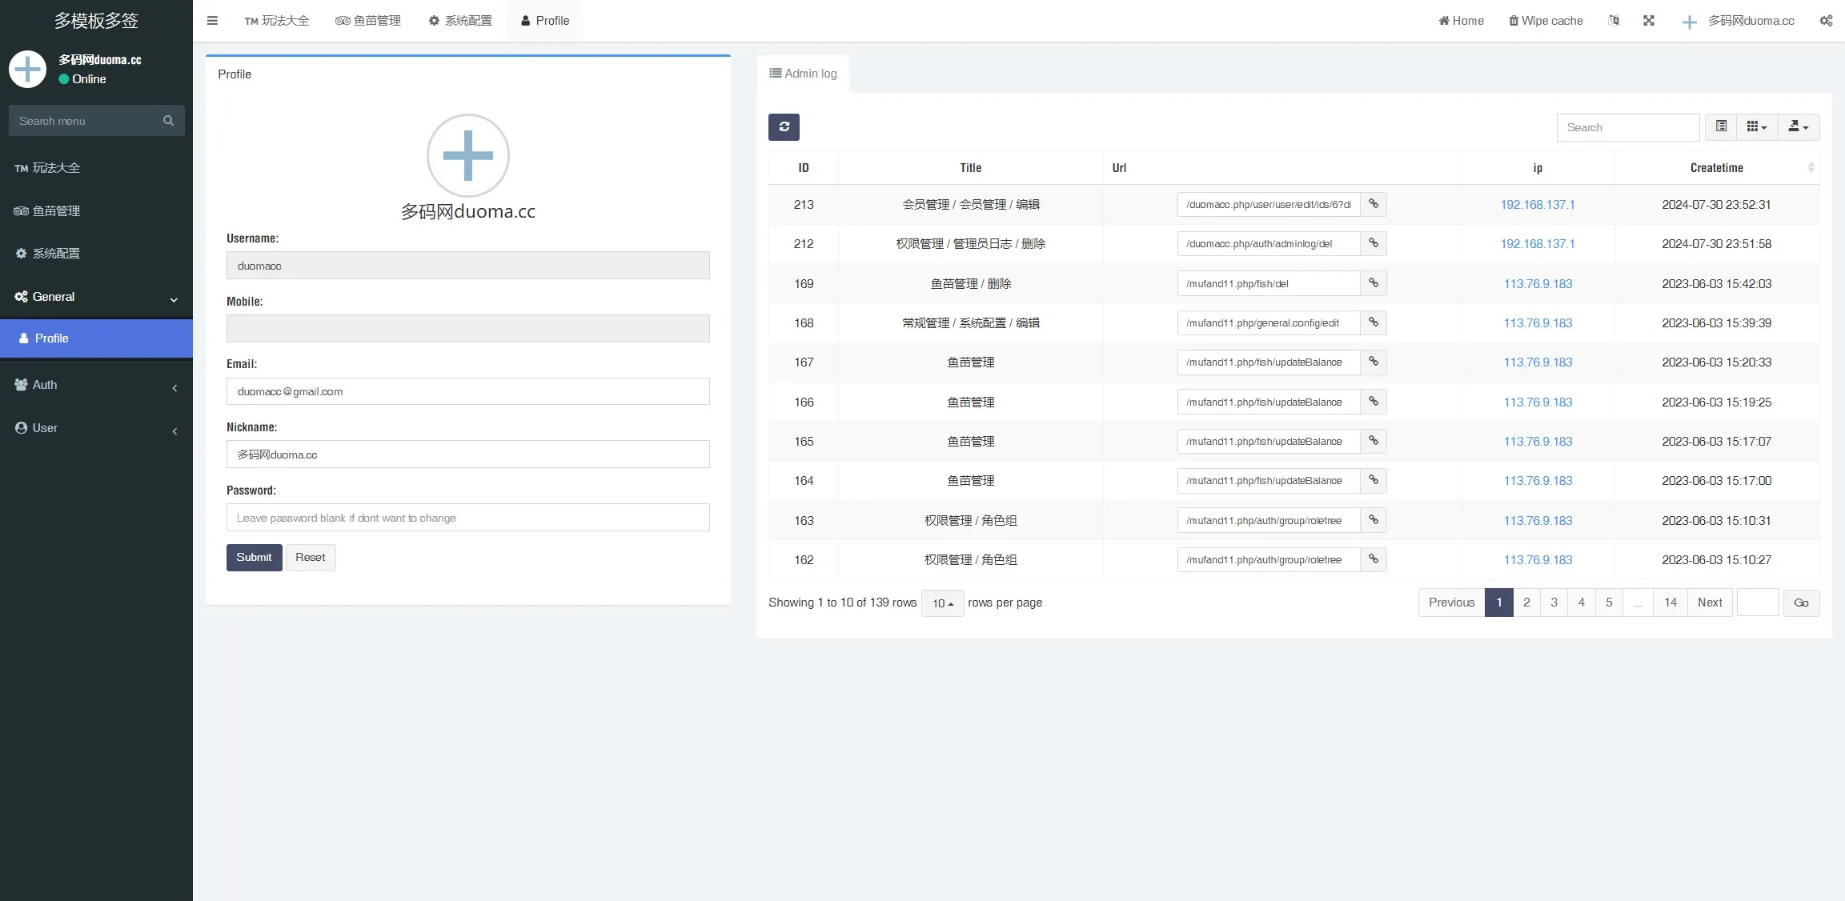Screen dimensions: 1845x901
Task: Click the language switch icon
Action: coord(1614,21)
